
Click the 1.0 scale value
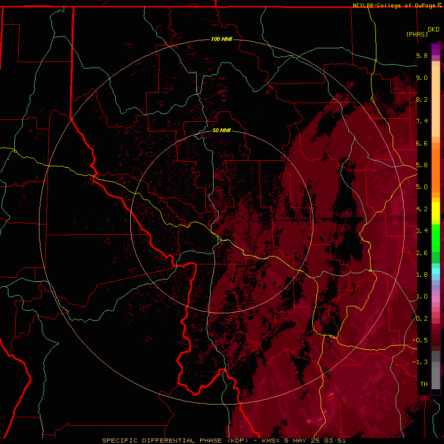(422, 296)
